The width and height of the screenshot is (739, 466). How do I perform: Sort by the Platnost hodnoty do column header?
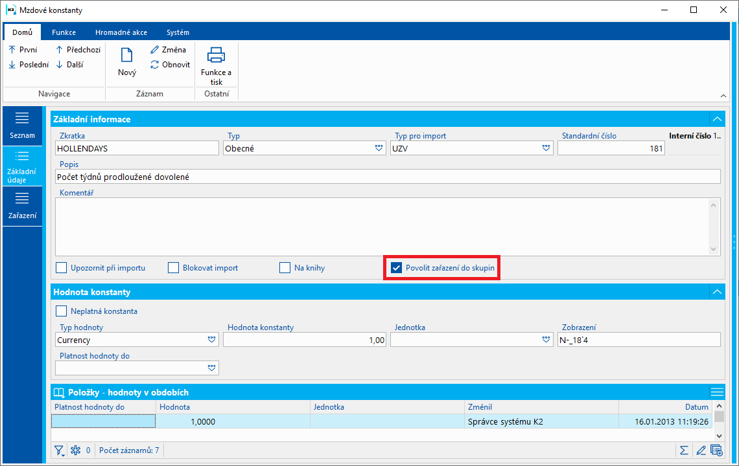point(103,407)
